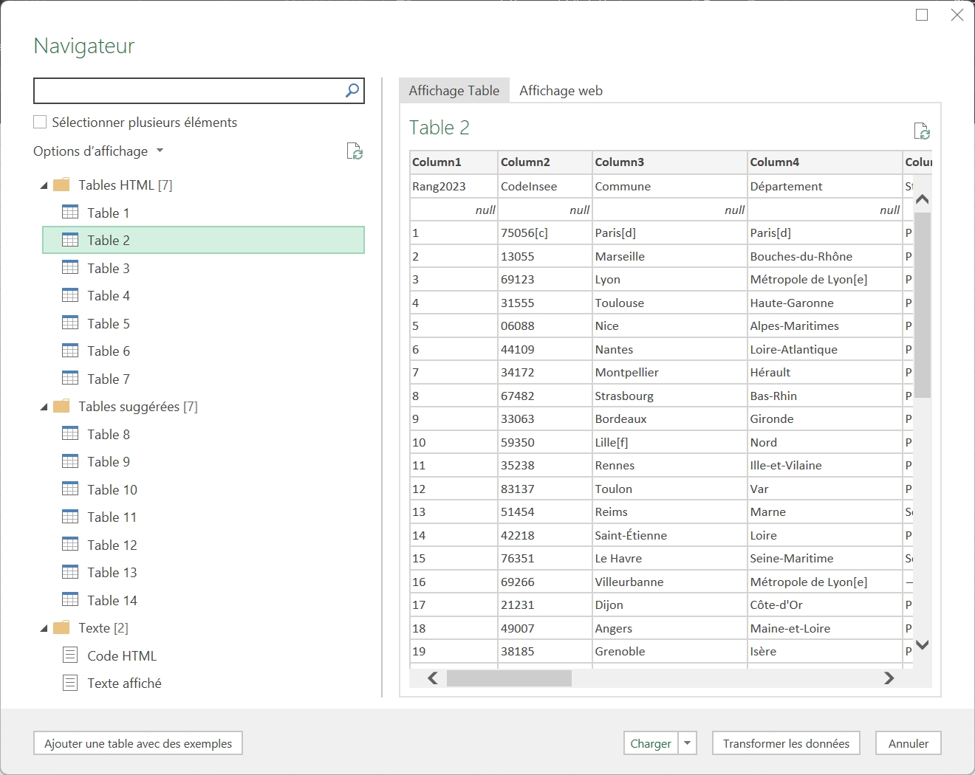Image resolution: width=975 pixels, height=775 pixels.
Task: Click the Table 4 grid icon
Action: [70, 295]
